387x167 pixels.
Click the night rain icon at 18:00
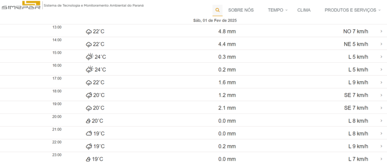click(89, 95)
